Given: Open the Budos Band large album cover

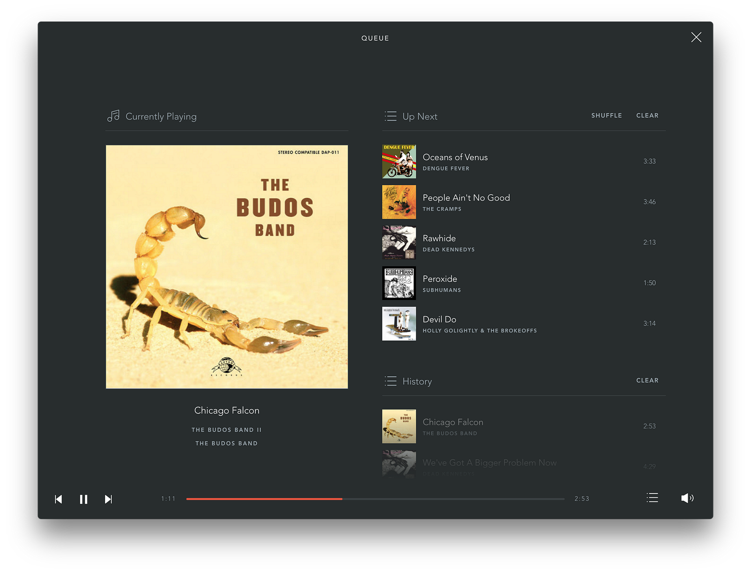Looking at the screenshot, I should click(227, 267).
